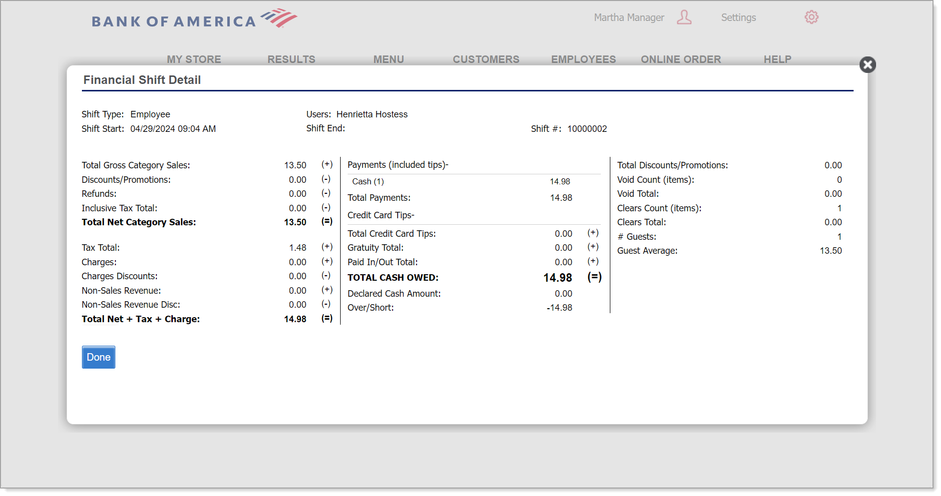This screenshot has height=496, width=941.
Task: Open the MY STORE menu
Action: pyautogui.click(x=194, y=59)
